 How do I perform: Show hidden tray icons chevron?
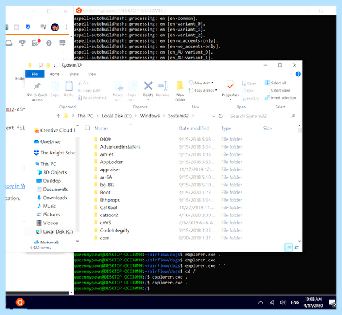tap(260, 302)
